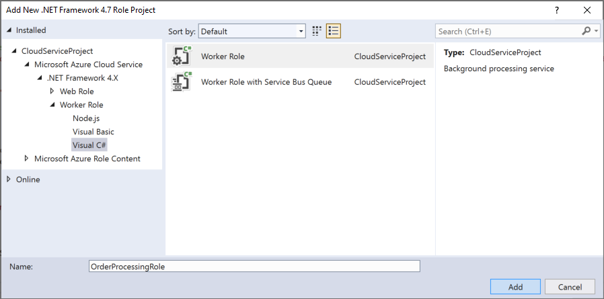This screenshot has height=299, width=604.
Task: Close the Add New Role Project dialog
Action: (x=587, y=10)
